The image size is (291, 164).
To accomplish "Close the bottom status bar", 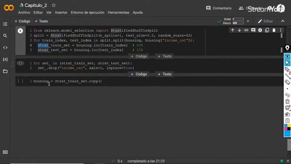I will click(288, 161).
